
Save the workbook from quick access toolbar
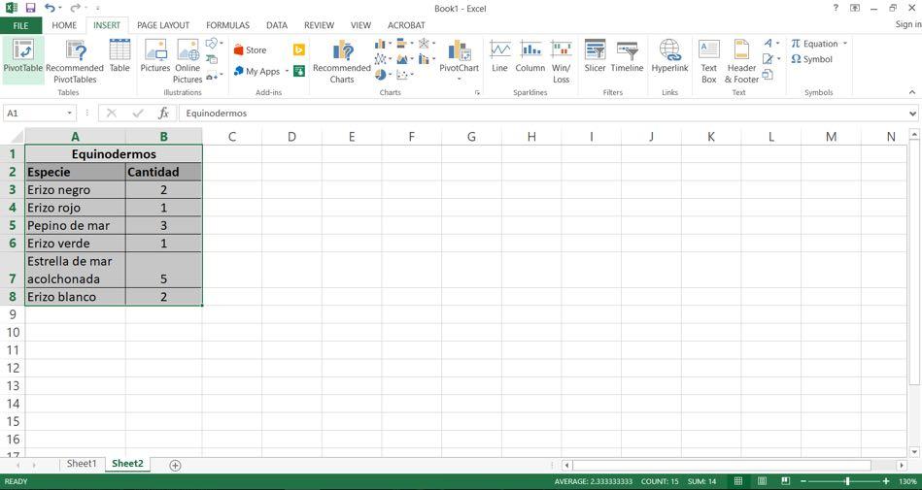[x=30, y=8]
